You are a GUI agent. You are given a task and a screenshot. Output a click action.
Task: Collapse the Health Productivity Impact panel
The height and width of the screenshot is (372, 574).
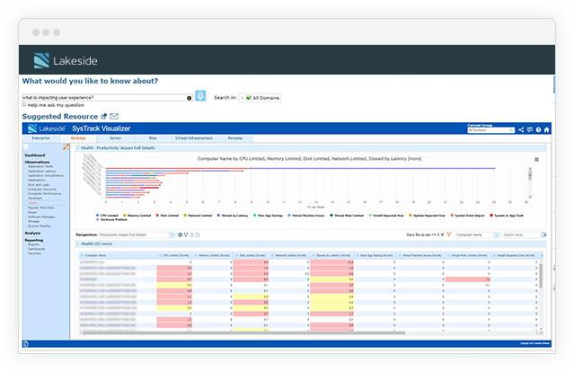click(x=77, y=148)
